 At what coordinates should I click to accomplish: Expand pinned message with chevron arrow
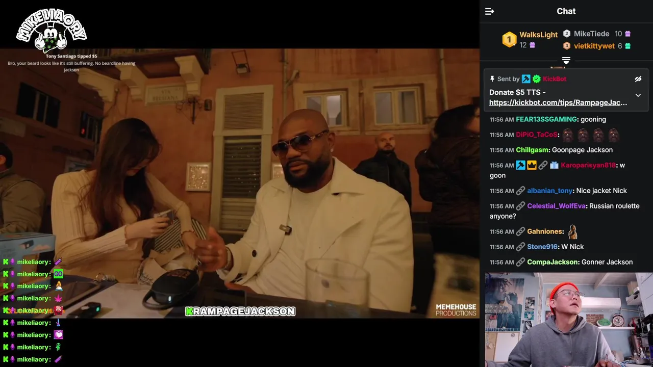(638, 95)
